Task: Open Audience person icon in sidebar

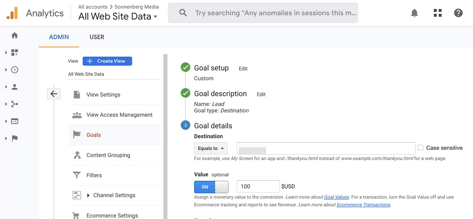Action: [x=14, y=87]
